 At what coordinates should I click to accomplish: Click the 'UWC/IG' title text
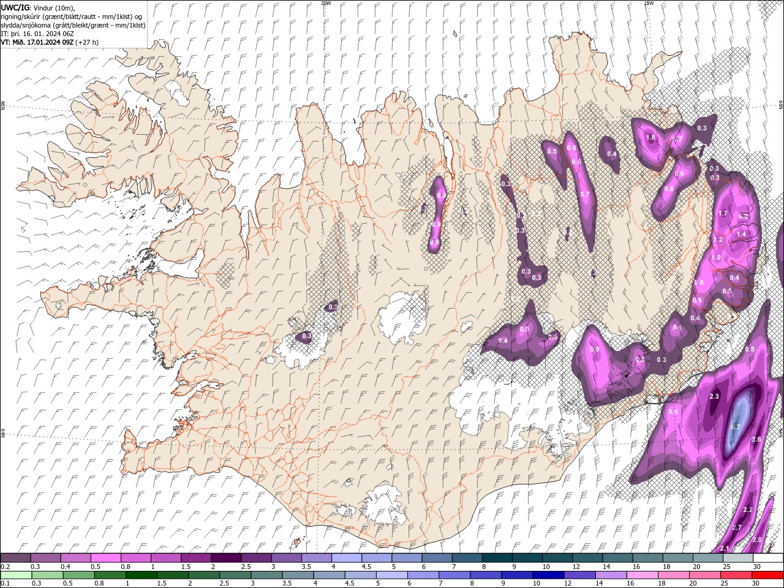coord(15,7)
